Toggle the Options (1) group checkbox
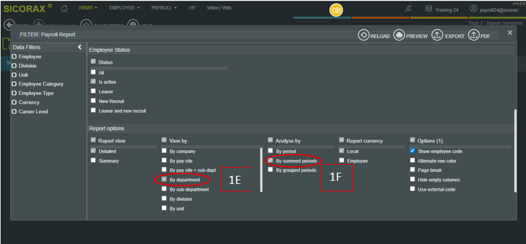This screenshot has height=244, width=526. (412, 140)
